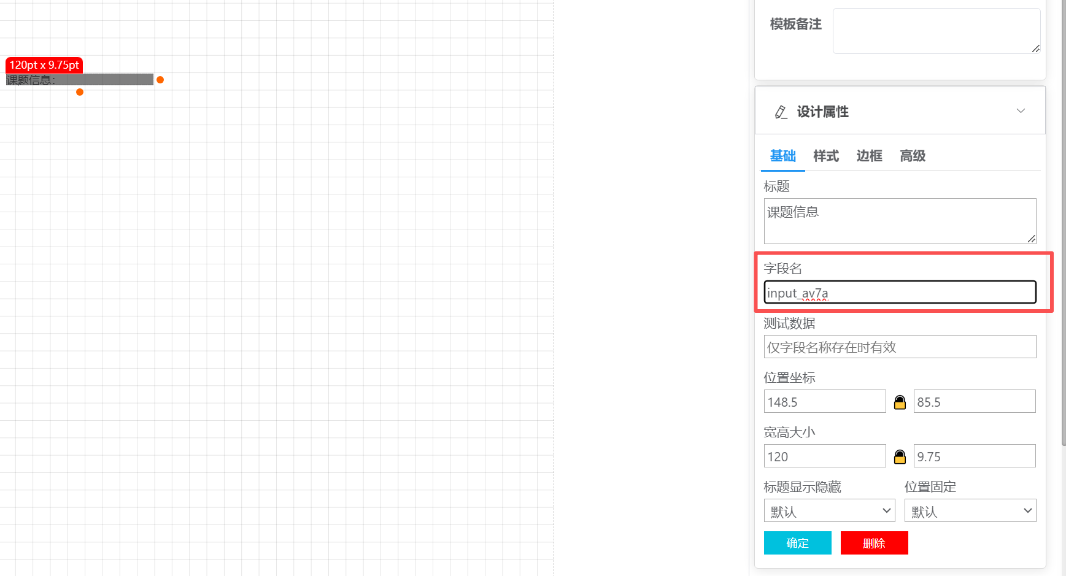
Task: Click the width field showing 120
Action: tap(824, 456)
